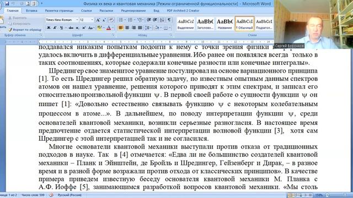Open the Буфер обмена pane launcher

(41, 35)
